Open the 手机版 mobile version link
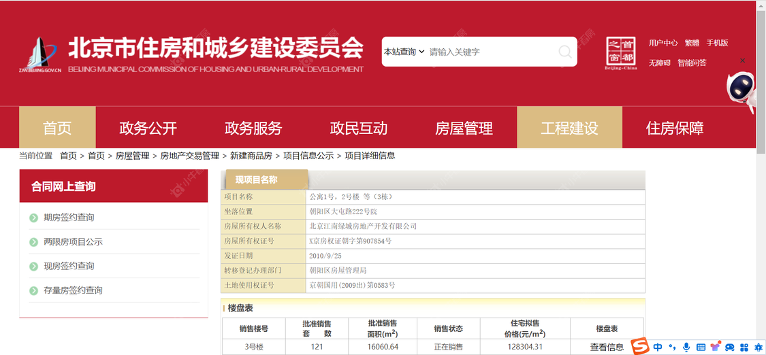 [717, 43]
